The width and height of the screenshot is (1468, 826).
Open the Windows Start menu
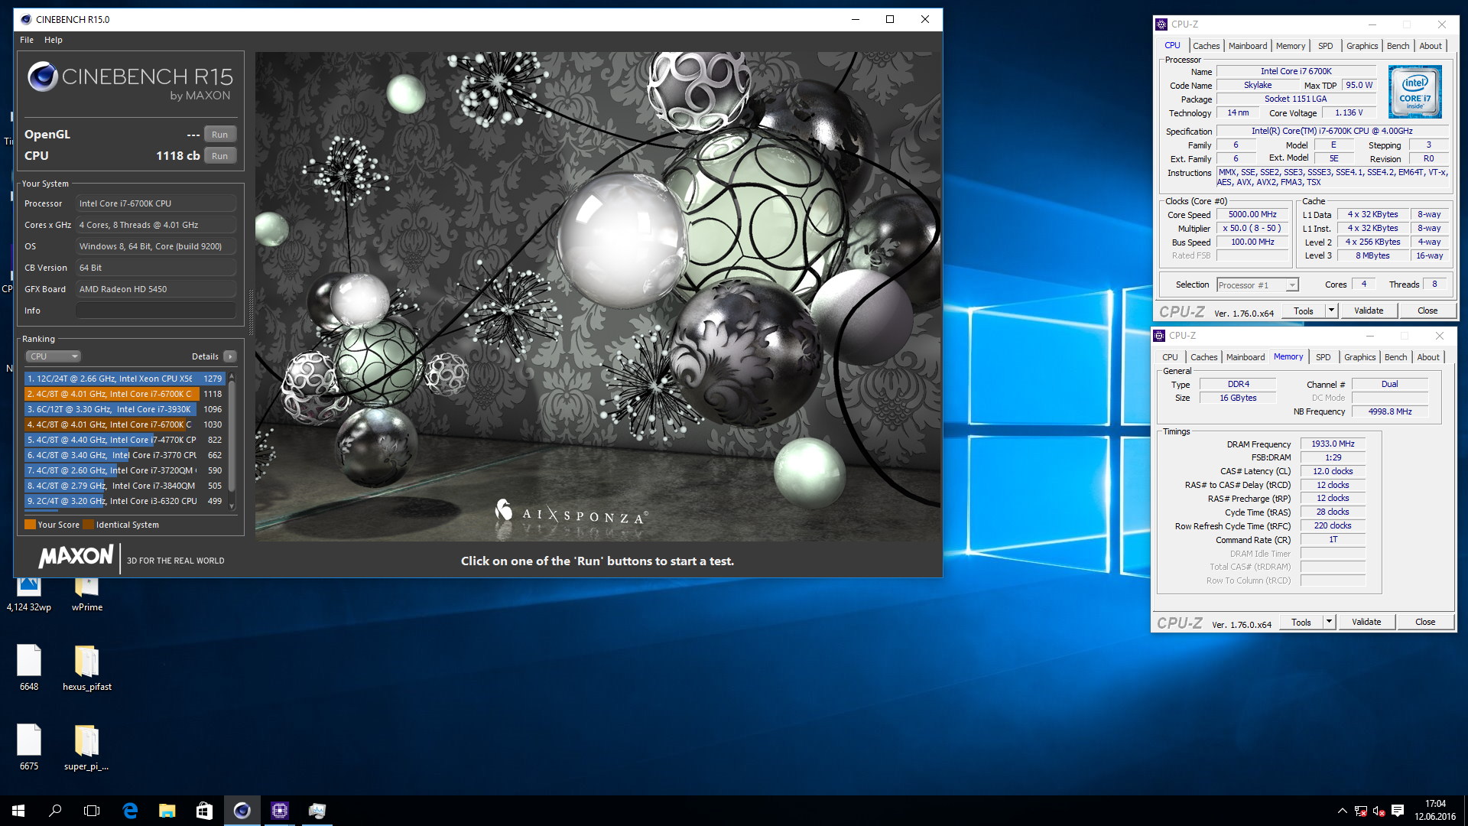point(18,811)
